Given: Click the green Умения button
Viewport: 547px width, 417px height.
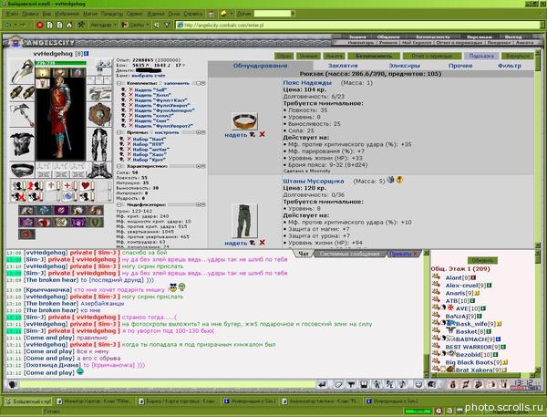Looking at the screenshot, I should 308,56.
